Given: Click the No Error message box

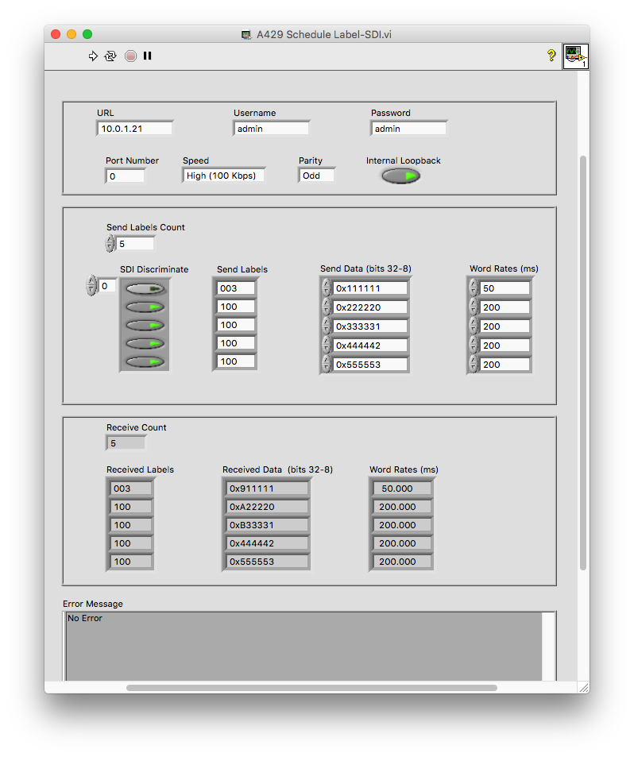Looking at the screenshot, I should [303, 647].
